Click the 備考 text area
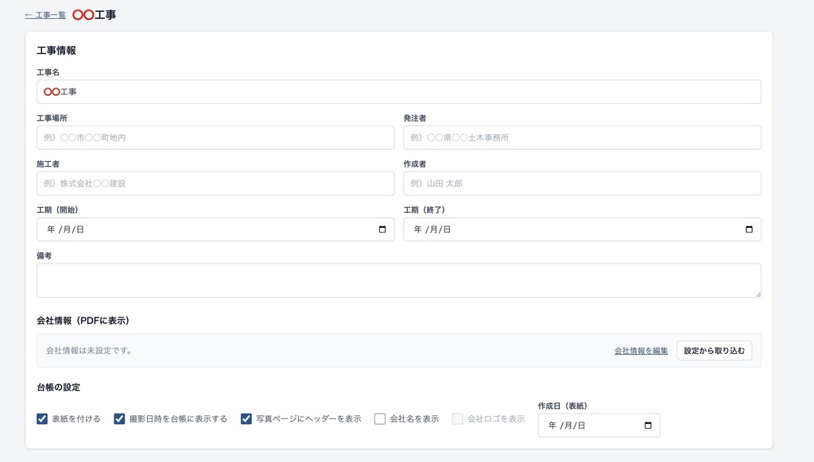The height and width of the screenshot is (462, 814). 399,280
